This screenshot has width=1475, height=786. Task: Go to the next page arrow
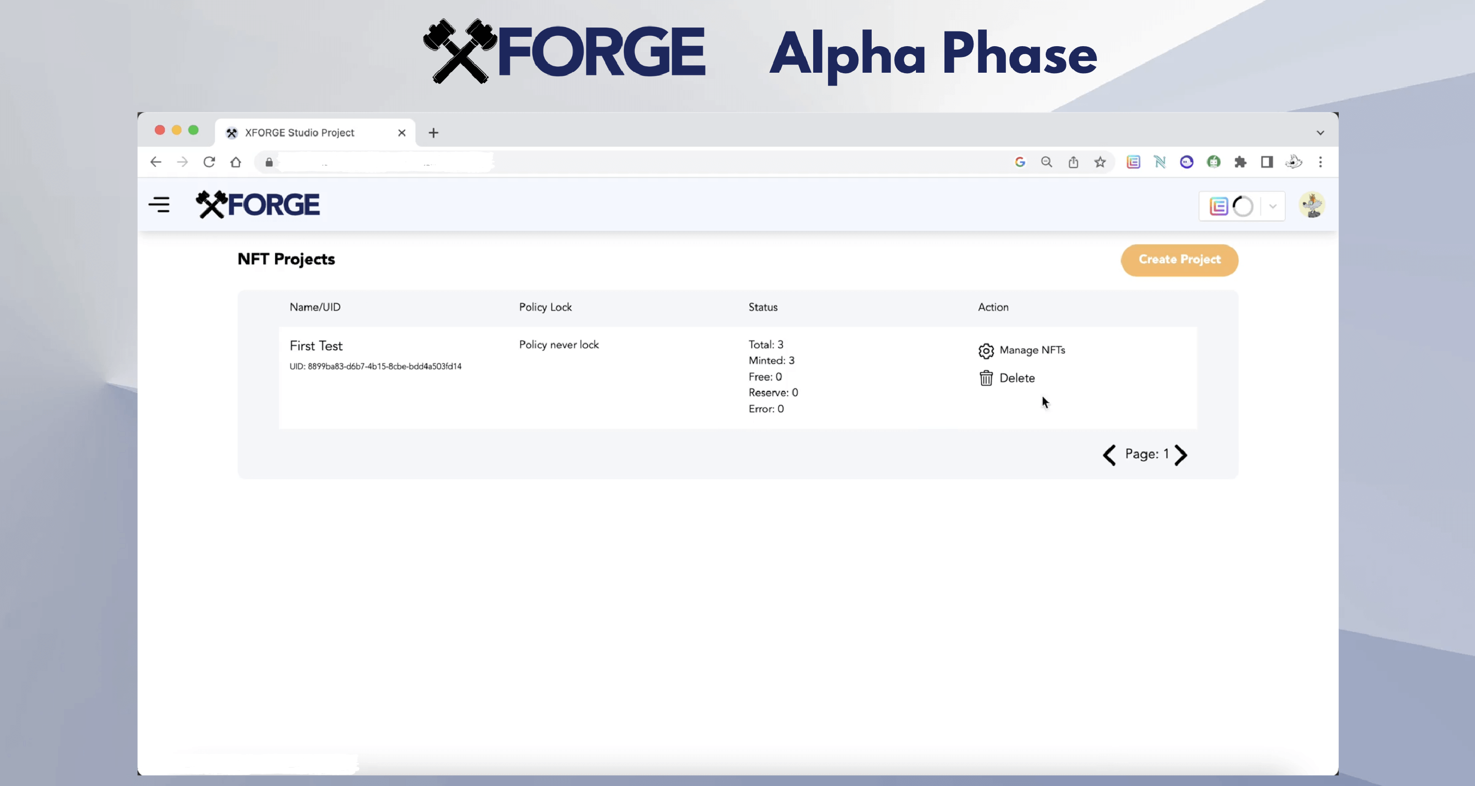(1180, 455)
